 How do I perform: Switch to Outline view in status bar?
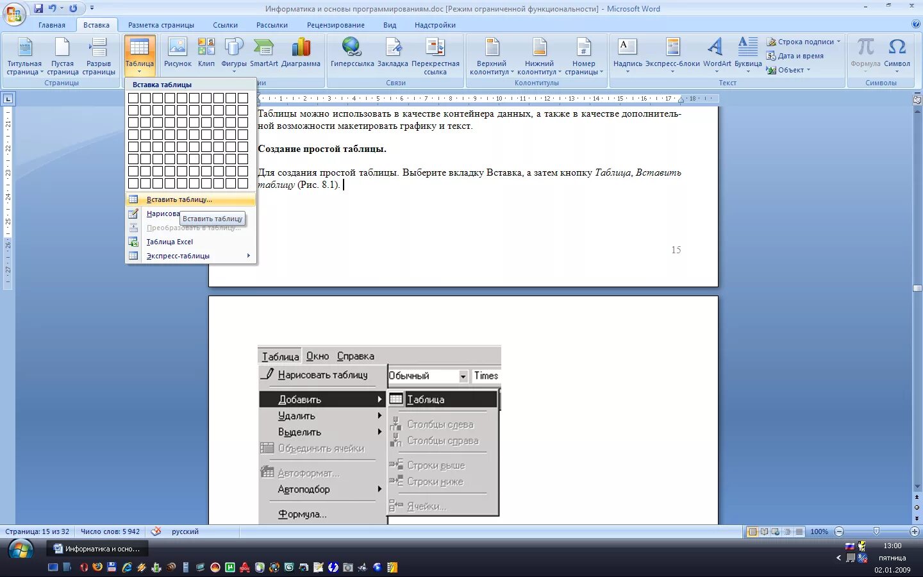[787, 531]
